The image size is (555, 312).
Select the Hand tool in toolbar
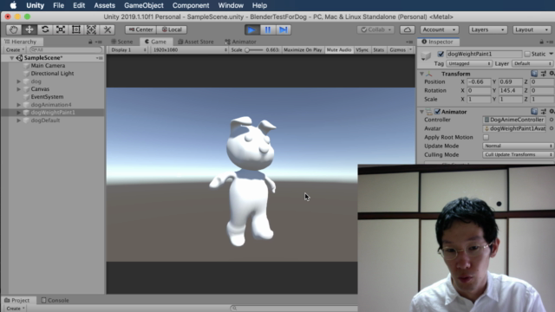(x=14, y=29)
